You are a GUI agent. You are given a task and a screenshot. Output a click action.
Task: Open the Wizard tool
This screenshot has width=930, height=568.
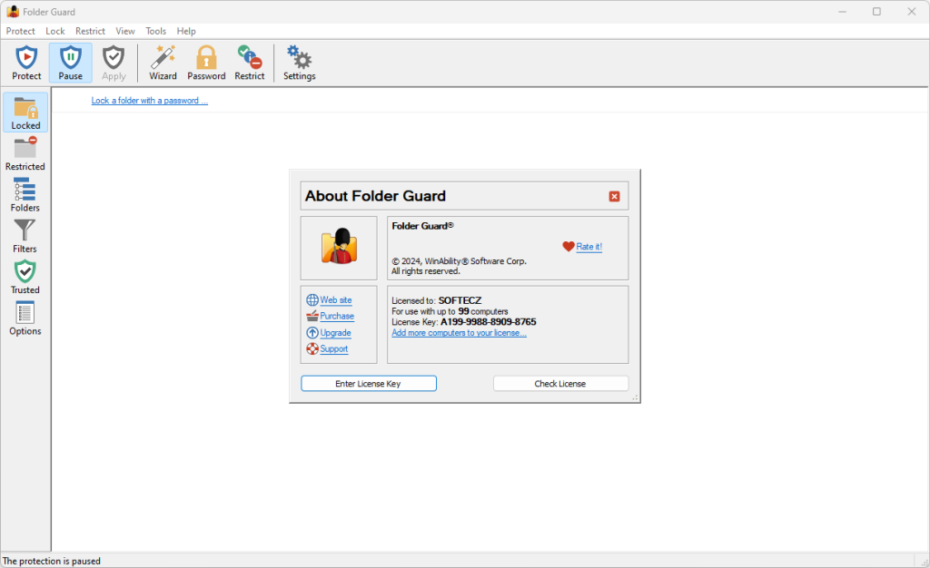pos(163,62)
